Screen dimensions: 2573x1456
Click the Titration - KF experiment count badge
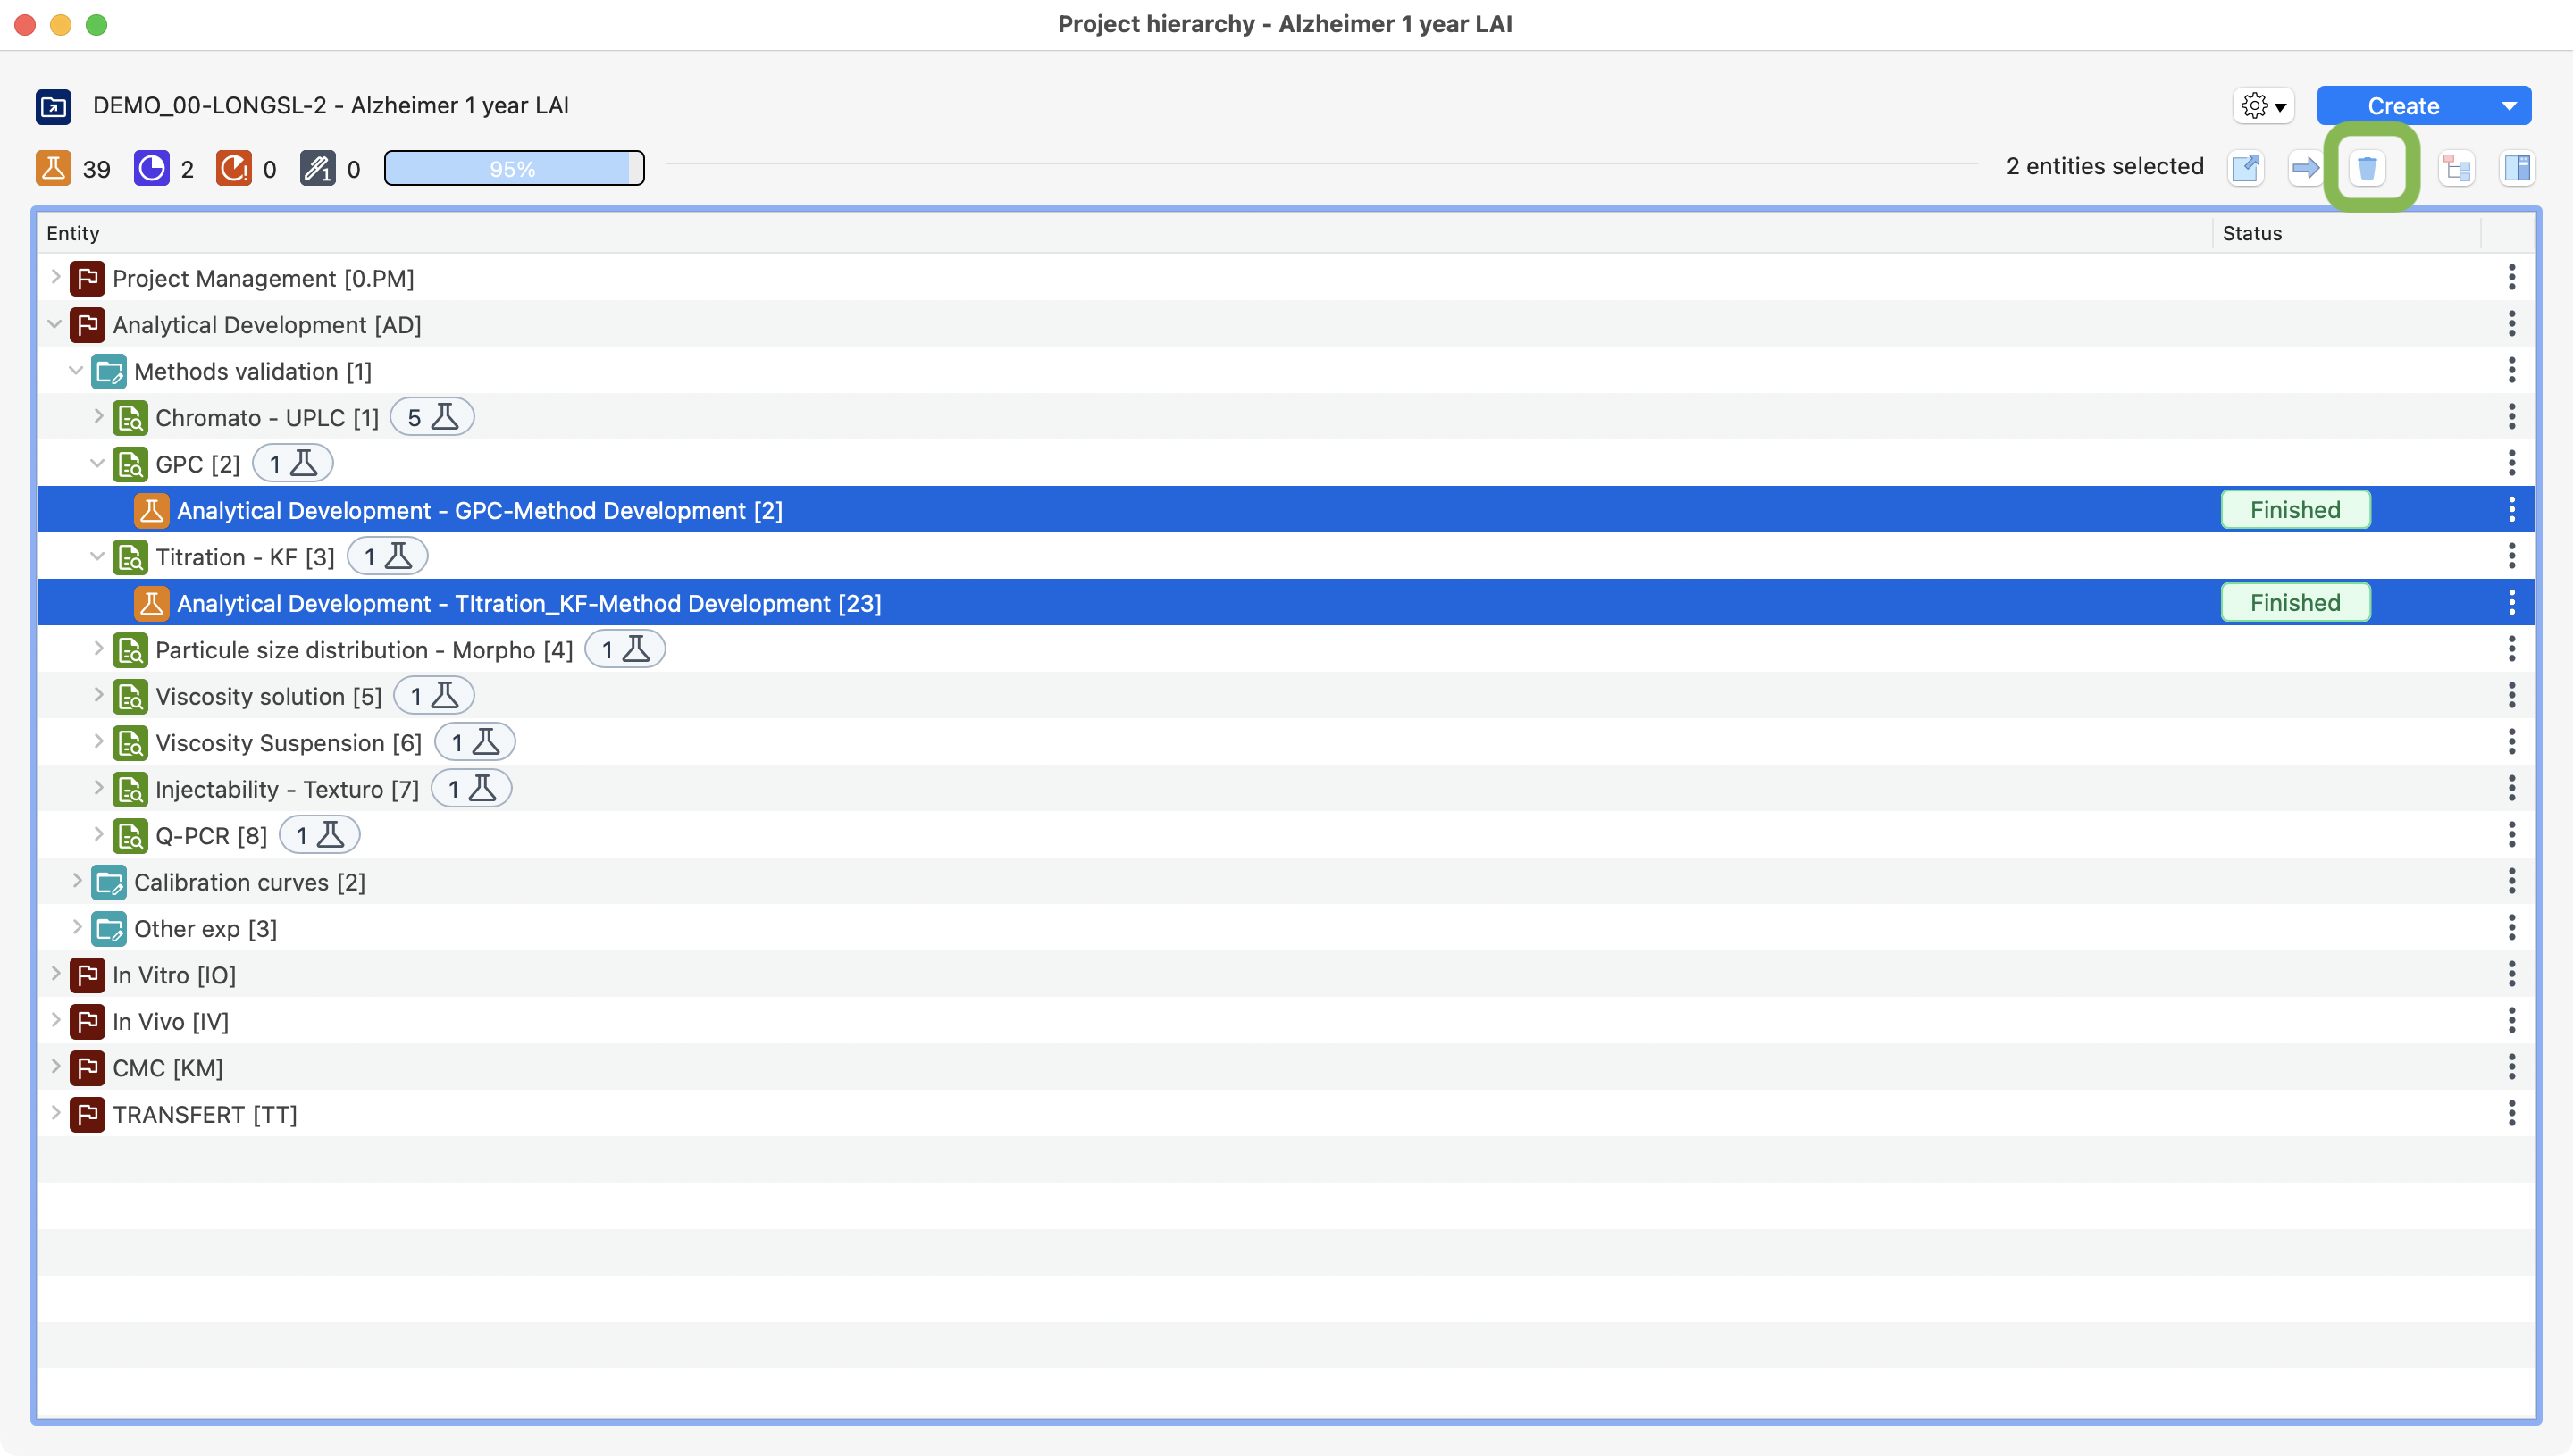click(x=387, y=556)
